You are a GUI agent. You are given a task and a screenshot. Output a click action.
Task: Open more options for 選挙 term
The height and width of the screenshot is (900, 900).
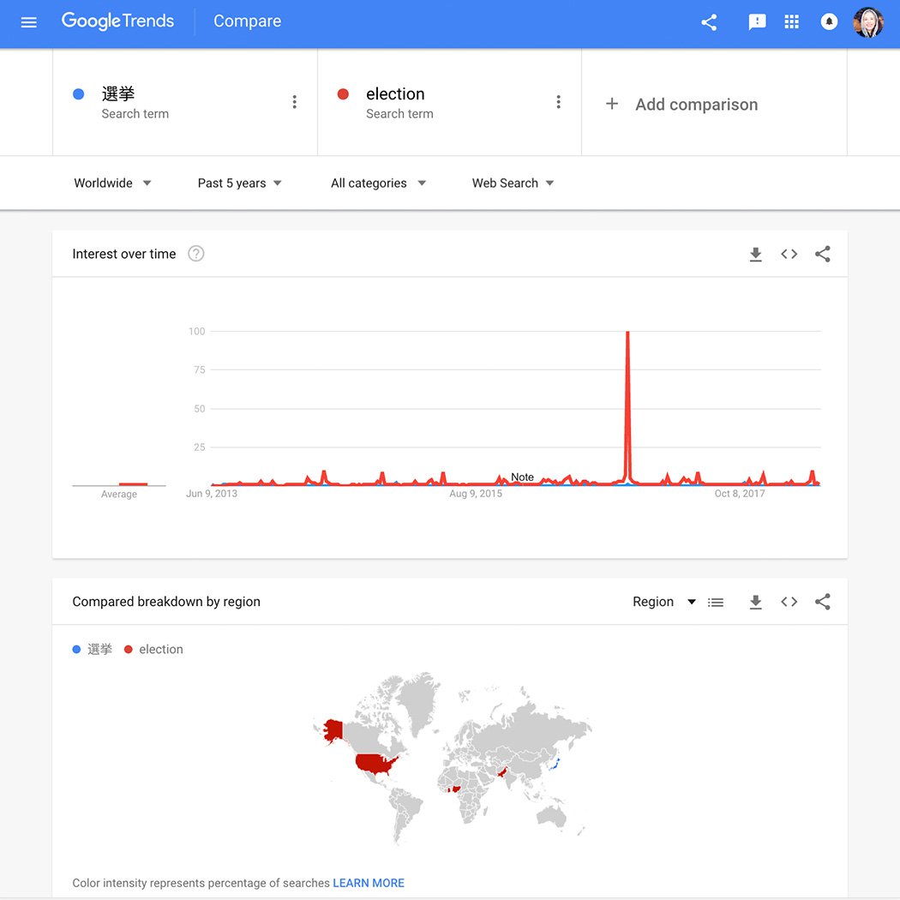295,102
